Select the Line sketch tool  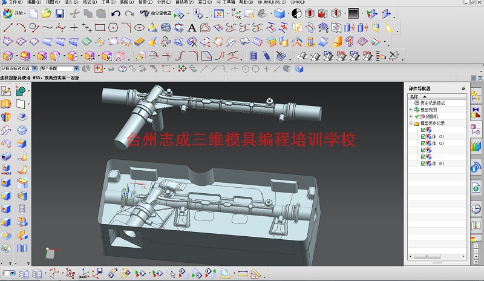8,28
